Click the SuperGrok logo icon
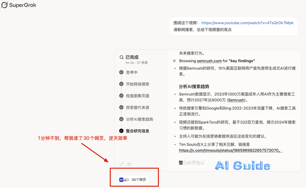306x188 pixels. tap(4, 5)
